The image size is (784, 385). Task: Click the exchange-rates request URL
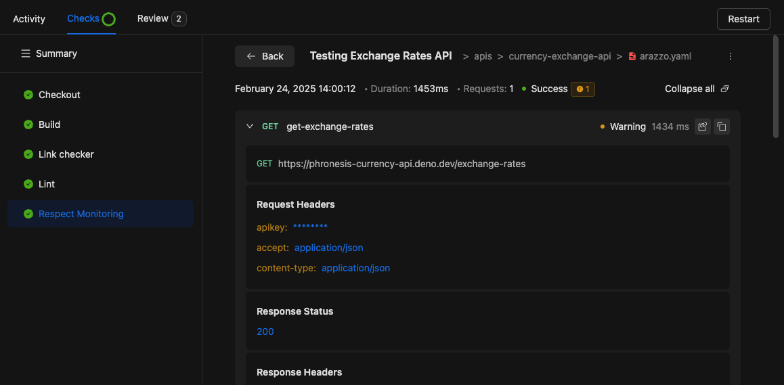401,164
